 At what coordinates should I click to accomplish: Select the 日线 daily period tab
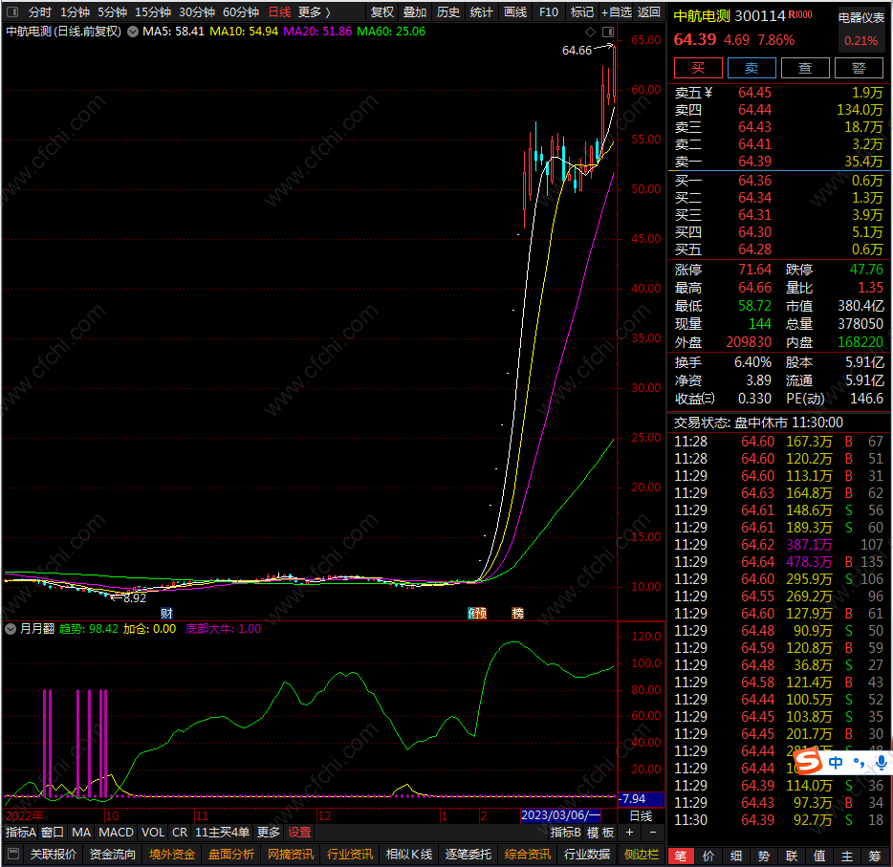(x=279, y=12)
